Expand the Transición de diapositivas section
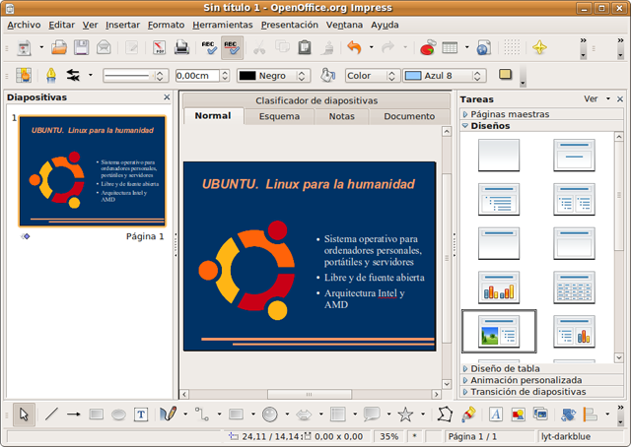 pyautogui.click(x=527, y=391)
